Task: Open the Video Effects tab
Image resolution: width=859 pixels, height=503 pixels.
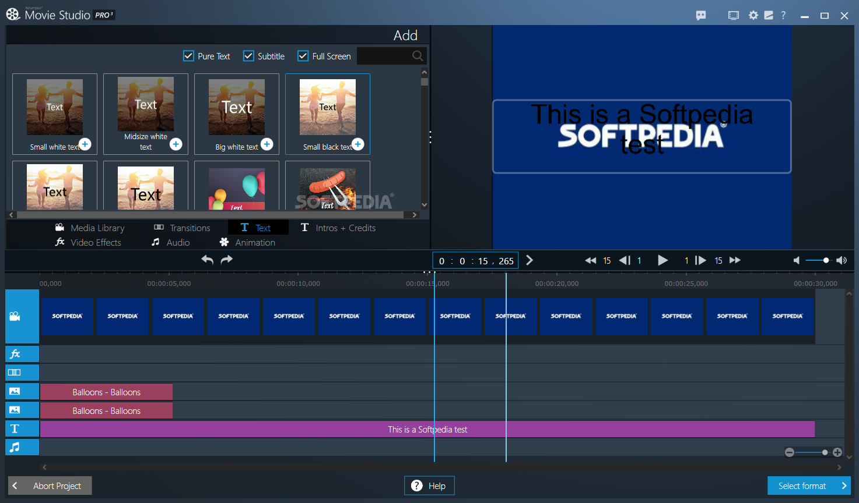Action: click(x=88, y=242)
